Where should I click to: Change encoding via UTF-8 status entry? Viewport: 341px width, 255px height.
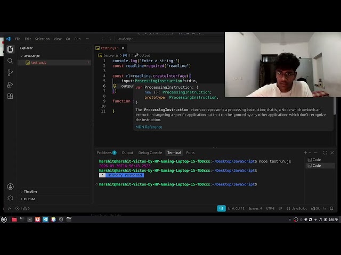click(x=270, y=208)
